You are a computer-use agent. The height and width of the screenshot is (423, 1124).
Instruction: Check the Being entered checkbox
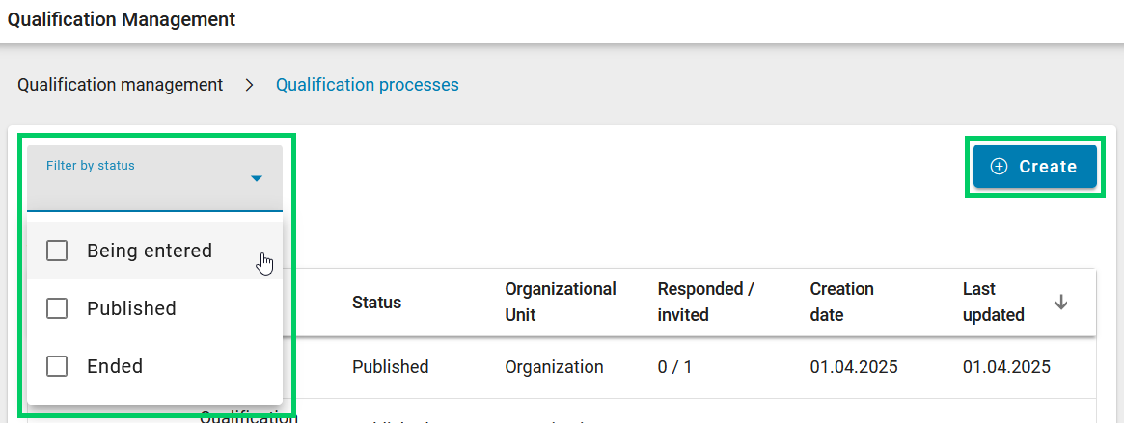tap(57, 251)
